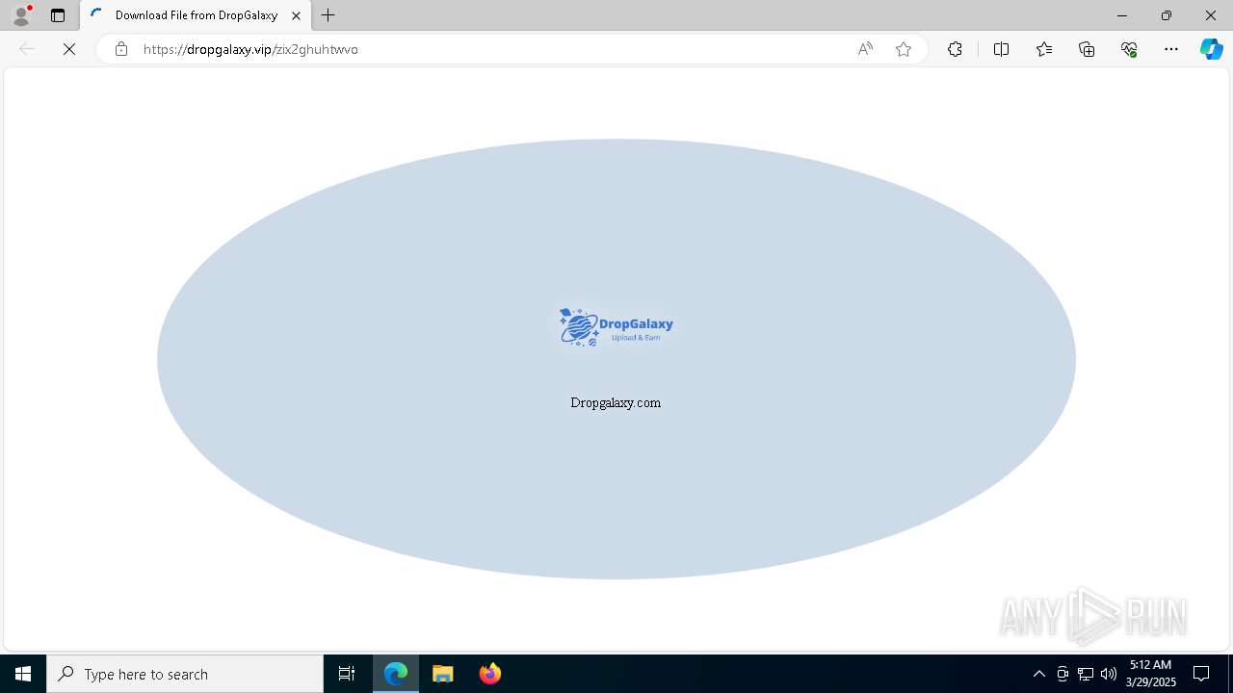Open Task View in taskbar
The width and height of the screenshot is (1233, 693).
pos(347,674)
